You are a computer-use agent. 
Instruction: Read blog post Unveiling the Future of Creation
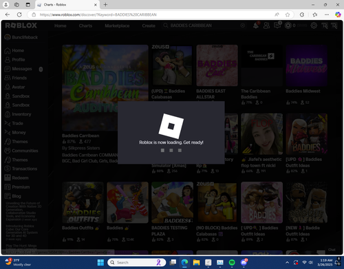click(x=23, y=211)
